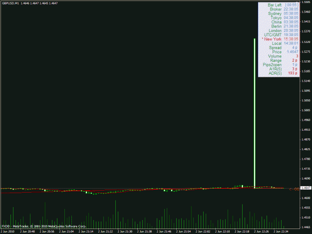Select the '2 Jun 22:26' time axis label
Viewport: 312px width, 234px height.
262,232
